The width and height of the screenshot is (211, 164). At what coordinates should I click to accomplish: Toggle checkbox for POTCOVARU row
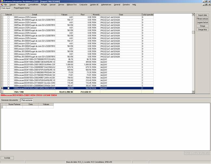pos(8,60)
